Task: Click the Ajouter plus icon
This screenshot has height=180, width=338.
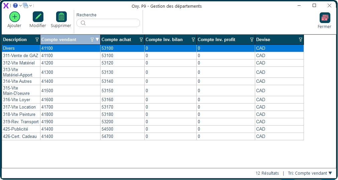Action: [15, 17]
